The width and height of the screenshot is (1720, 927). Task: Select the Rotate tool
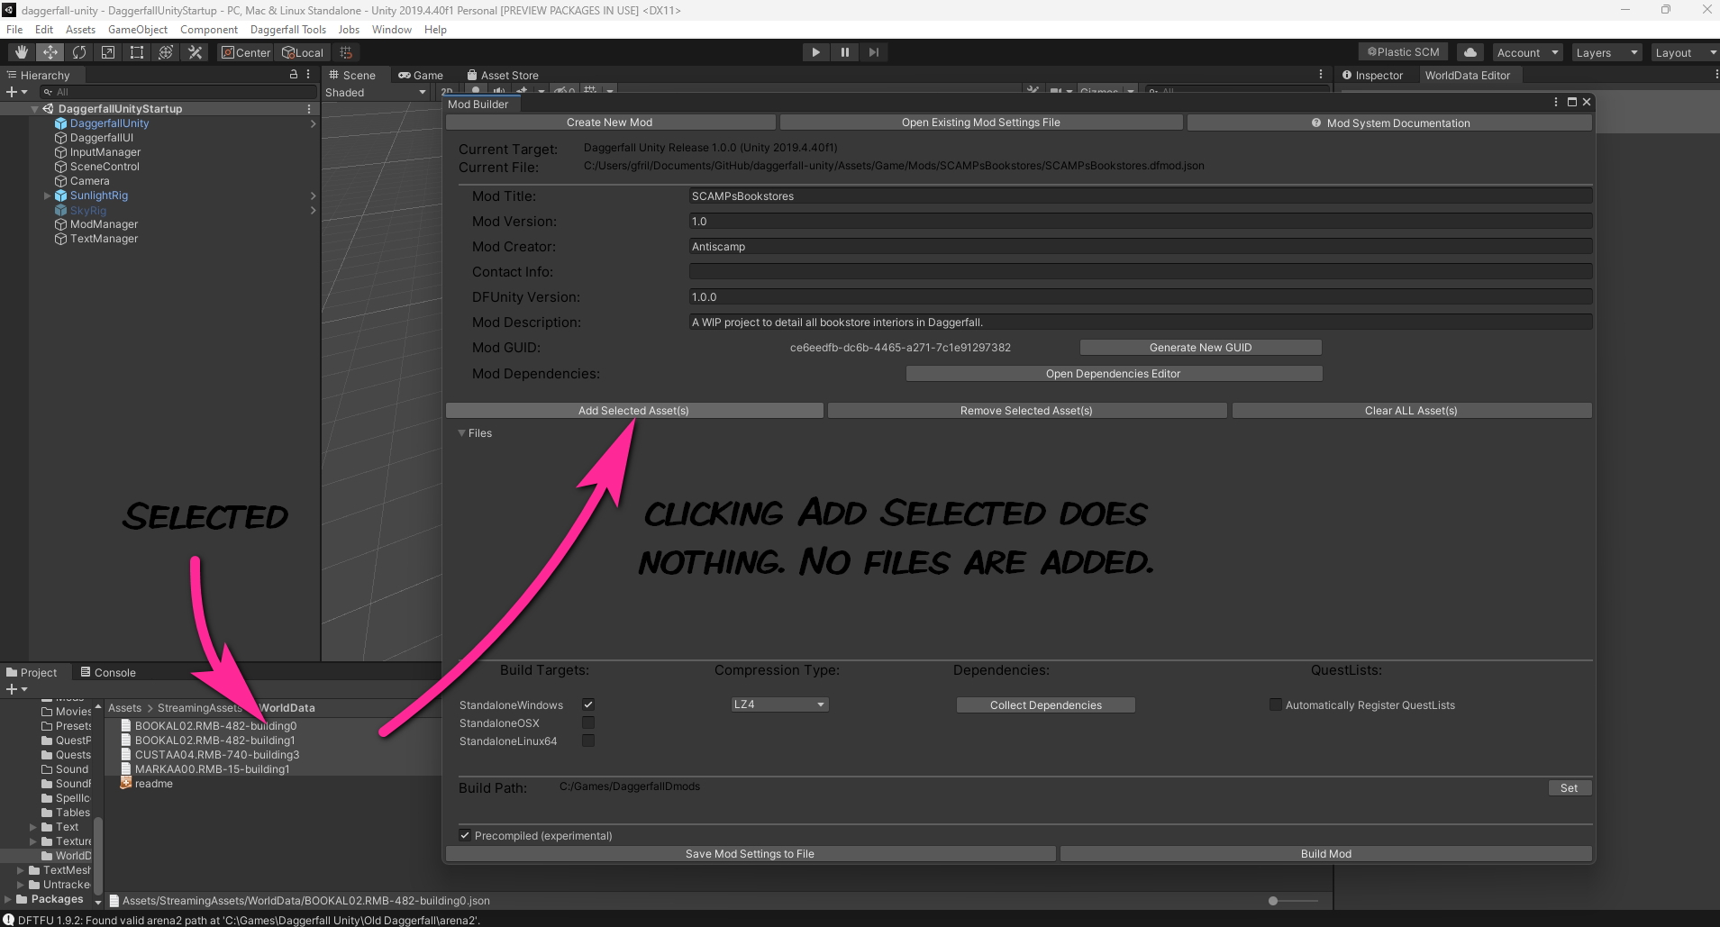[x=79, y=52]
